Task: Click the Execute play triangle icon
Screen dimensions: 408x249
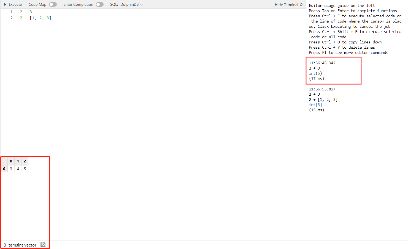Action: [x=5, y=4]
